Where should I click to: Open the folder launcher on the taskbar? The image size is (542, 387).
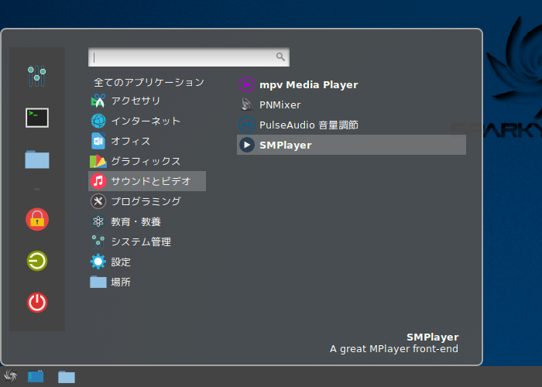click(x=67, y=377)
